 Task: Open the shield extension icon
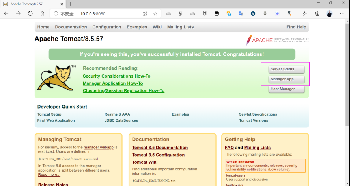(205, 14)
